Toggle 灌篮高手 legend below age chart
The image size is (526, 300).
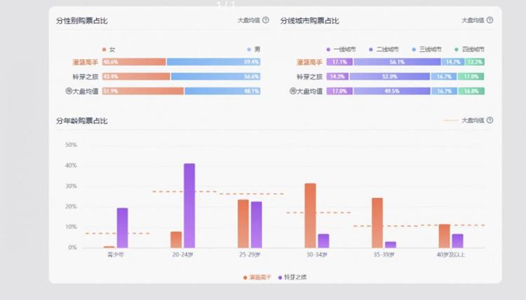(x=257, y=277)
